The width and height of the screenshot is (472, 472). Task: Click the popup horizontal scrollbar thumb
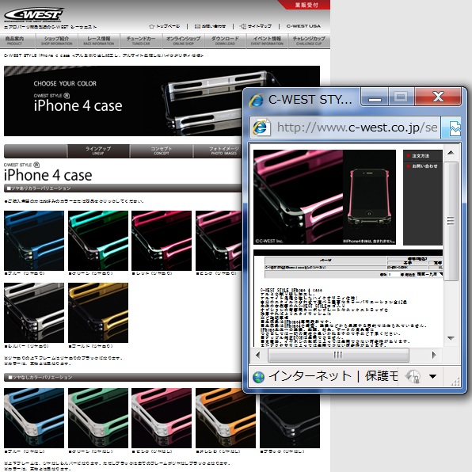click(338, 356)
